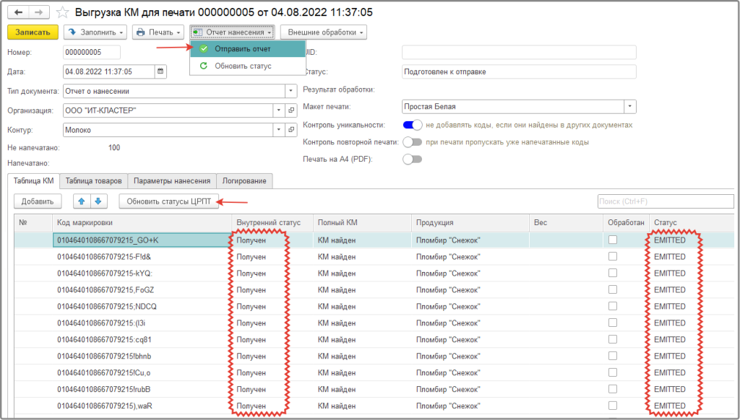Click the UID field
Viewport: 740px width, 420px height.
(519, 53)
